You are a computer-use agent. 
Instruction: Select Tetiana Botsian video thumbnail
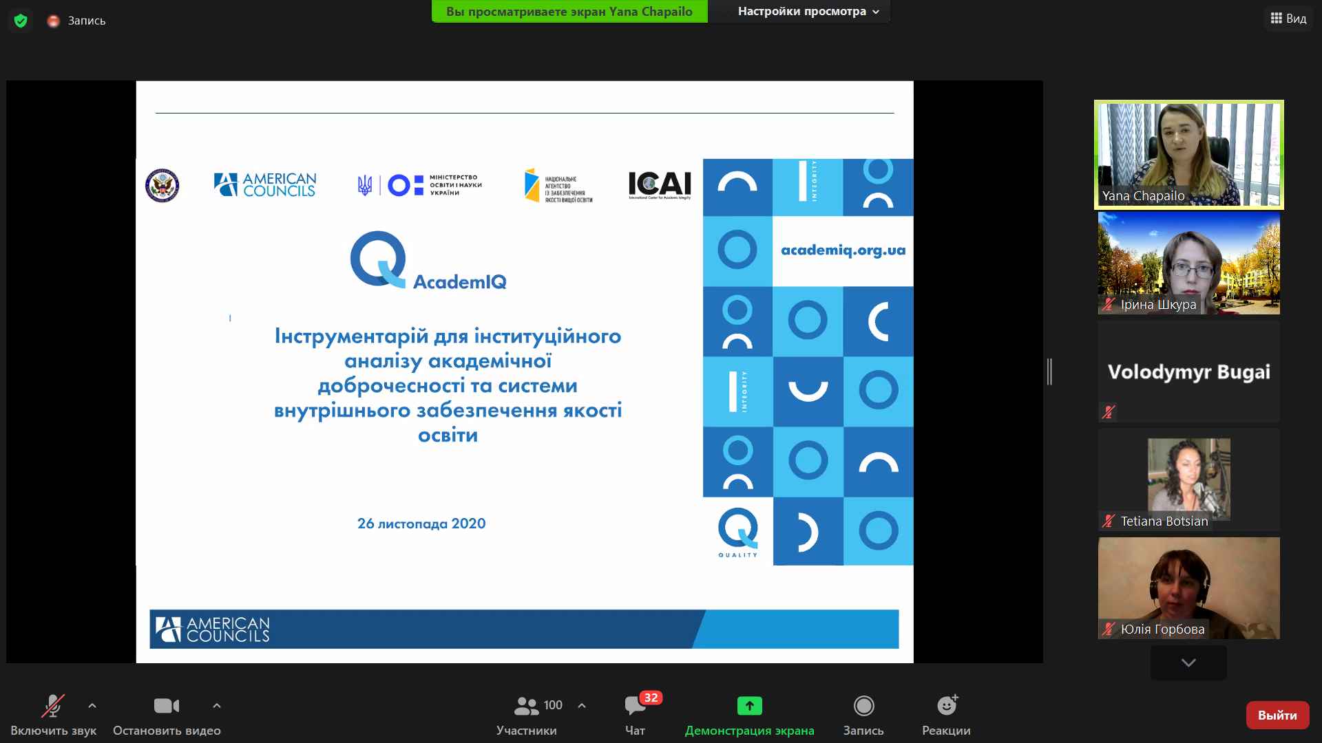coord(1189,480)
